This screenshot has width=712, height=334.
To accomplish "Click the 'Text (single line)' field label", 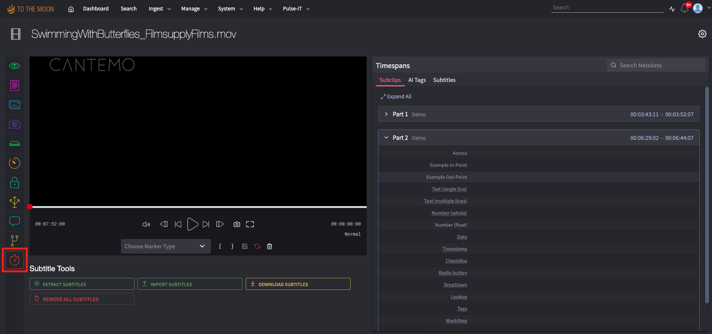I will [x=449, y=189].
